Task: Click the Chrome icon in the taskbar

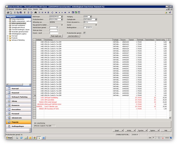Action: (35, 138)
